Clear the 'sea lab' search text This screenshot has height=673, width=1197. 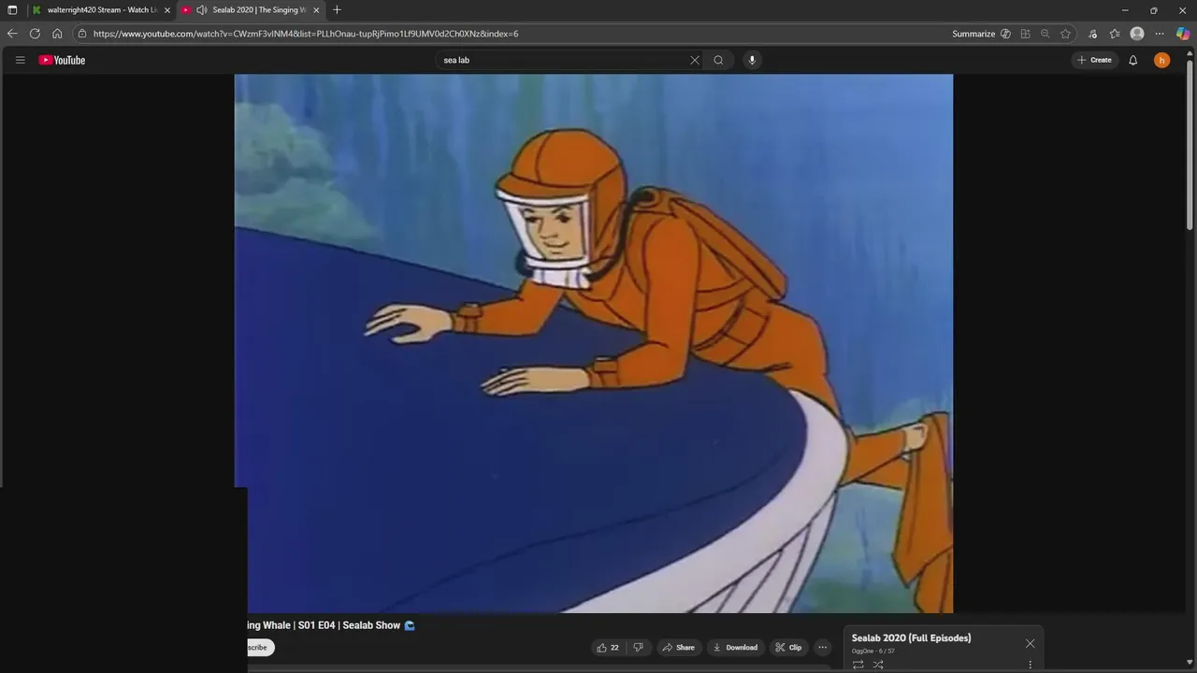[x=695, y=60]
